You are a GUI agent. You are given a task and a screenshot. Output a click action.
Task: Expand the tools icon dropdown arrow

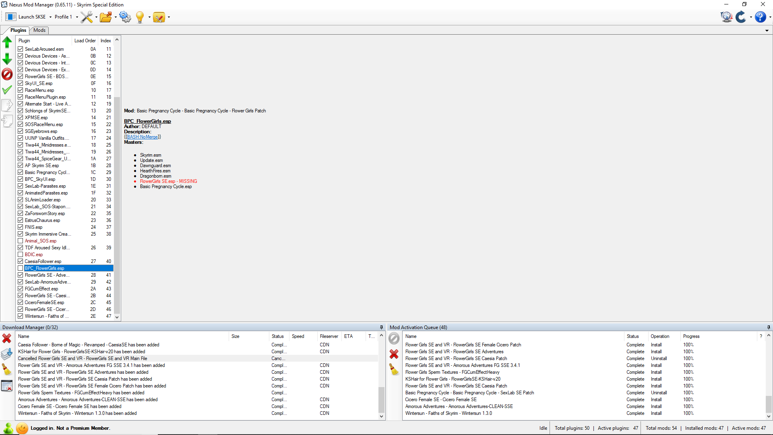click(x=96, y=17)
